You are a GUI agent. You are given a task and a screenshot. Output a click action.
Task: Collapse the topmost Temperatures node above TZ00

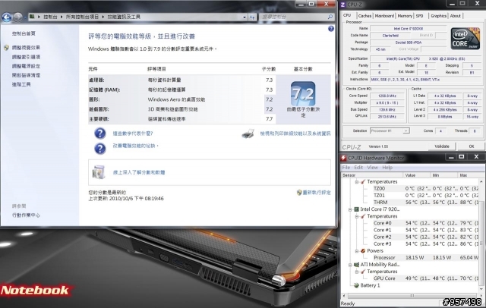(357, 182)
